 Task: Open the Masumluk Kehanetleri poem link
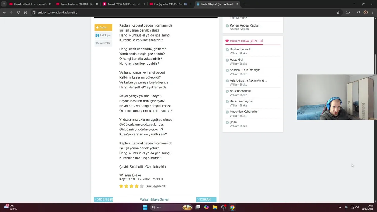point(244,112)
